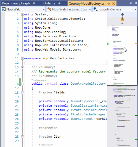
Task: Click ILocalizationService type on line 21
Action: tap(89, 106)
